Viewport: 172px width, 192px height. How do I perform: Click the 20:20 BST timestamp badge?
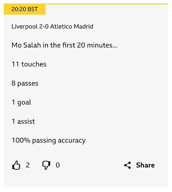click(25, 9)
